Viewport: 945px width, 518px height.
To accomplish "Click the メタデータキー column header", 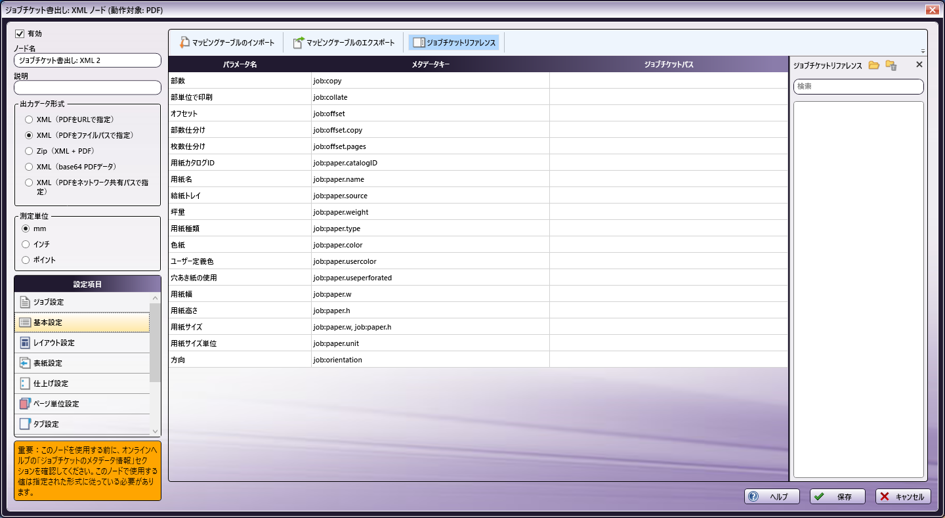I will point(430,64).
